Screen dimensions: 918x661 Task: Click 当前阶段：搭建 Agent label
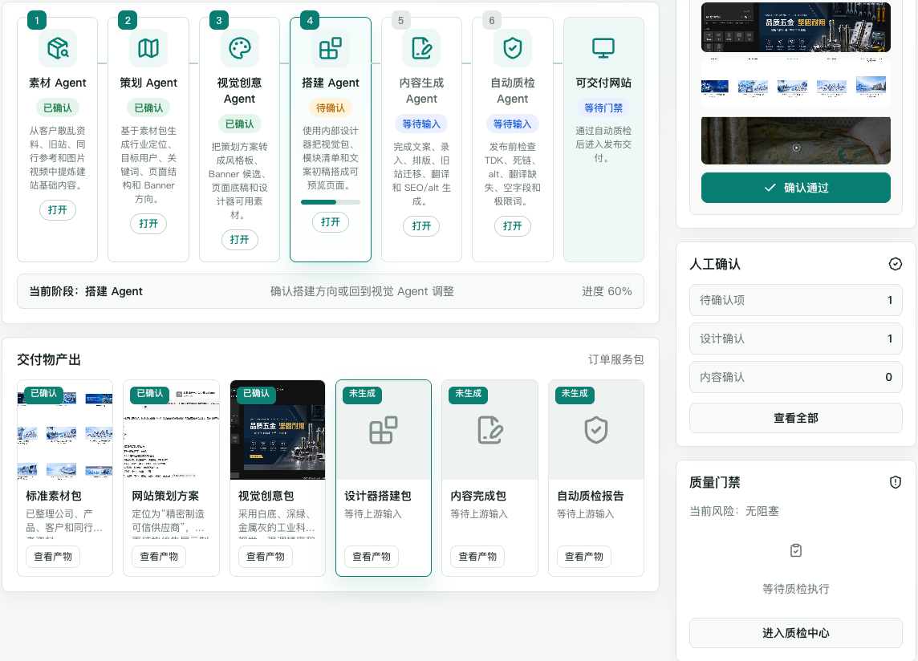(86, 291)
